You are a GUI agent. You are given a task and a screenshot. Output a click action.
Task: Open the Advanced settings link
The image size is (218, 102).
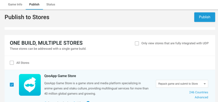[x=201, y=97]
